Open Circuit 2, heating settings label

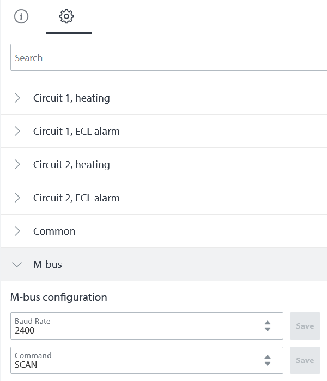coord(71,164)
